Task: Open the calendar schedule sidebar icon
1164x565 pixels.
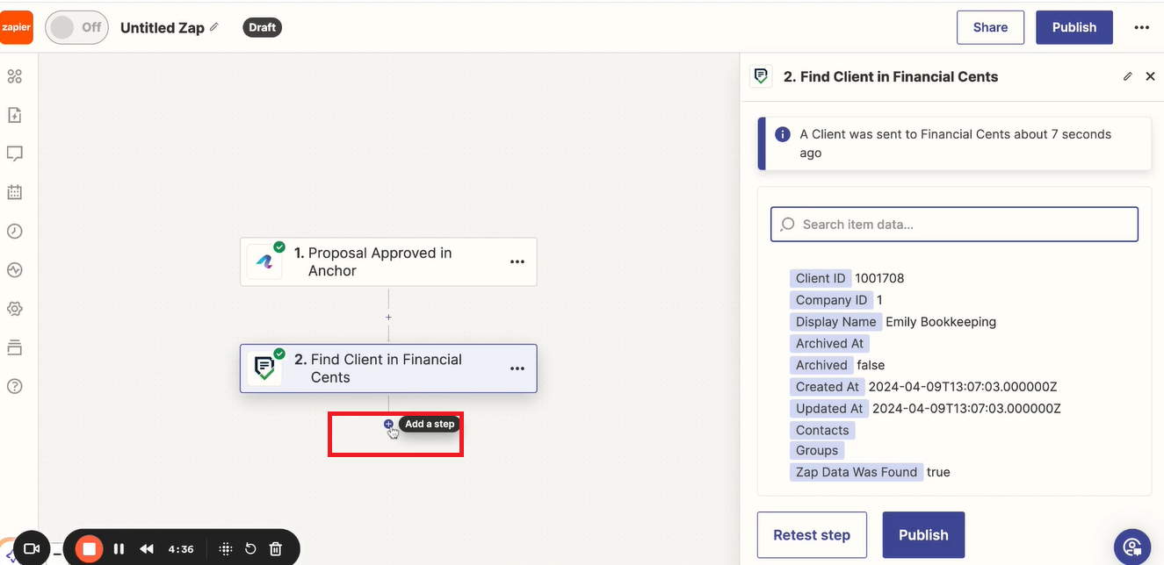Action: pos(14,192)
